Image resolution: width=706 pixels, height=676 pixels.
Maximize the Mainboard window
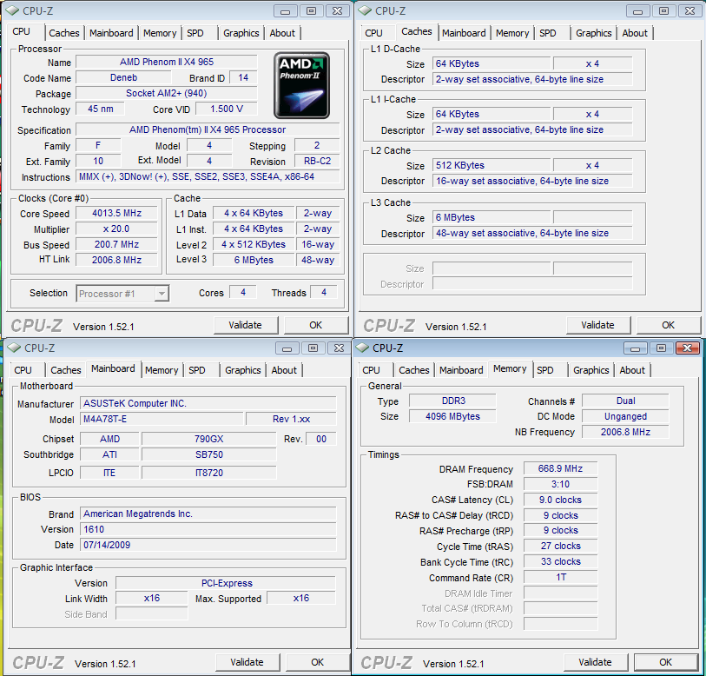point(313,348)
